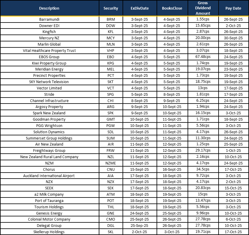Sort rows by BooksClose date
Image resolution: width=249 pixels, height=235 pixels.
pos(172,8)
